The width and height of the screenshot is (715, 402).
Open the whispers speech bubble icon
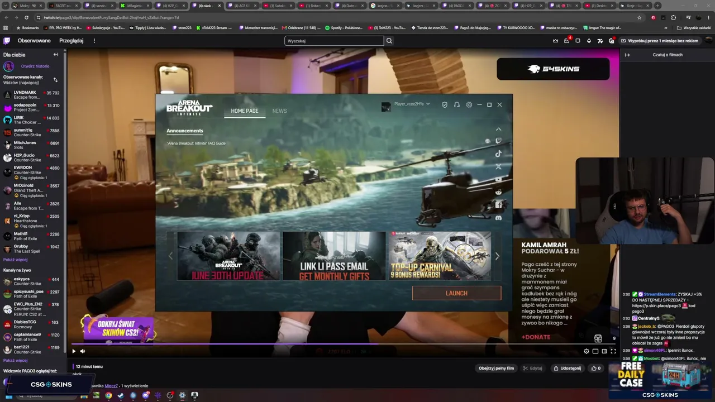(578, 41)
